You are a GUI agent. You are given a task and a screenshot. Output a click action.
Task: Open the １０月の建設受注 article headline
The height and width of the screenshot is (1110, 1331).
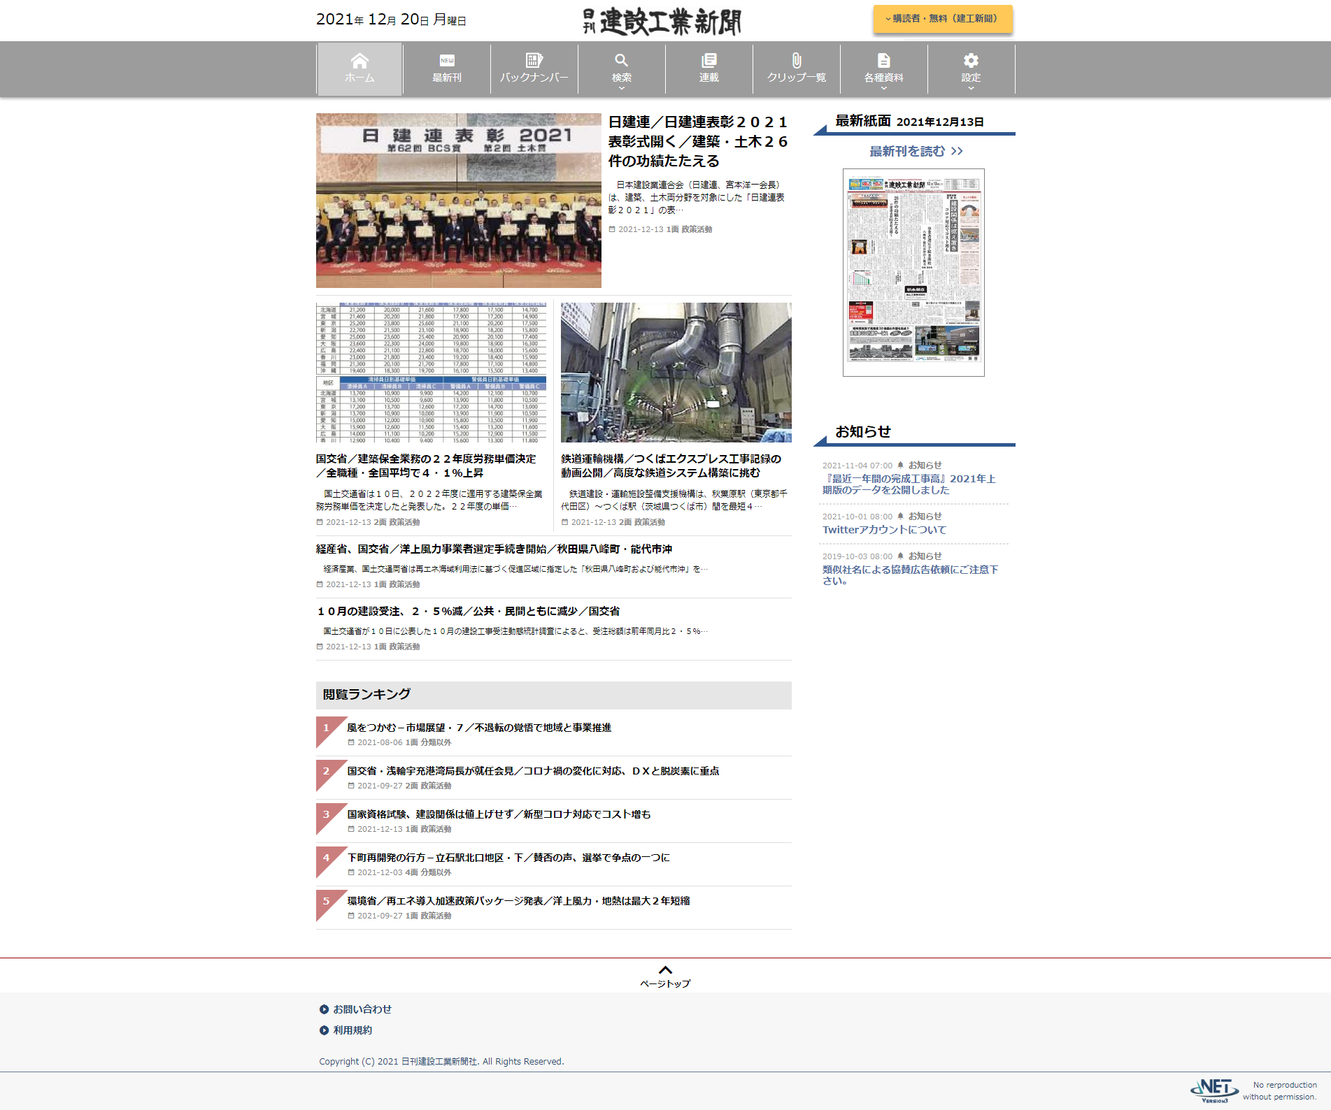click(468, 612)
